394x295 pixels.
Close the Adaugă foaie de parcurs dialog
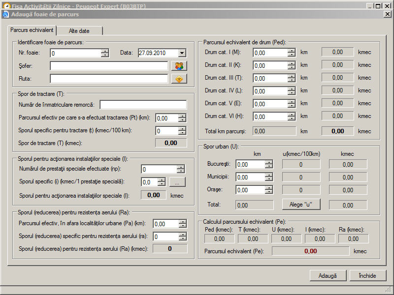coord(387,14)
